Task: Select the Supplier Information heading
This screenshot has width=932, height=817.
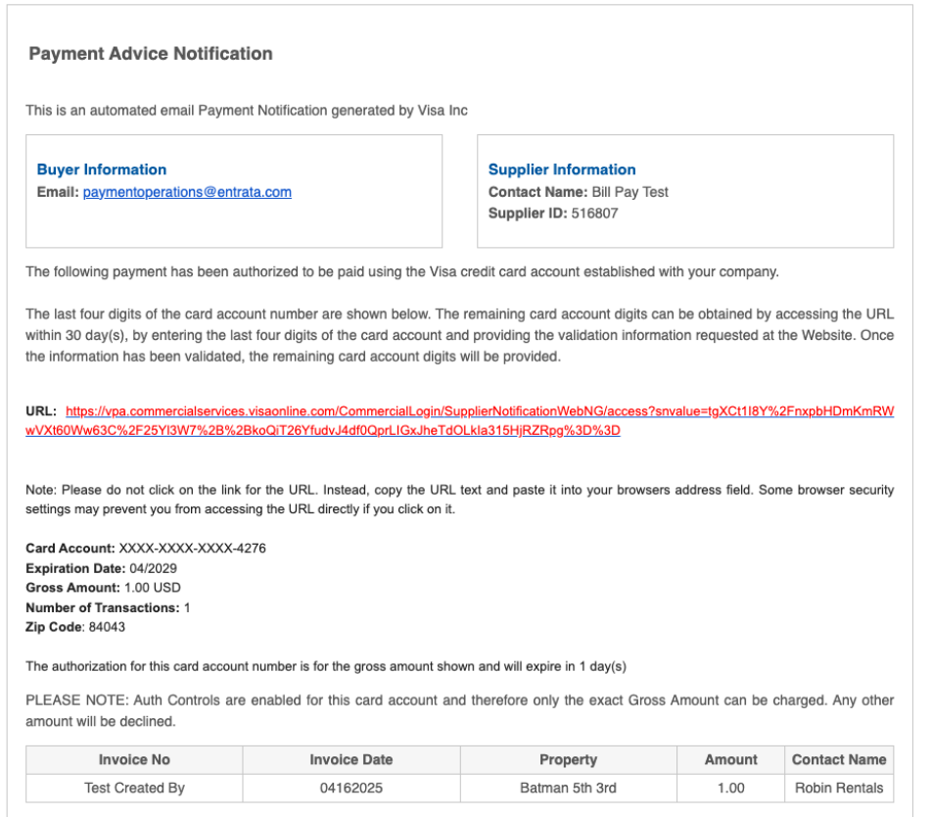Action: pos(562,169)
